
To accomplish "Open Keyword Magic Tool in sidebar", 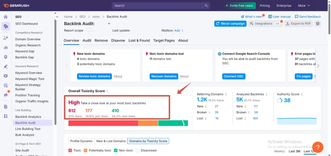I will pos(30,79).
